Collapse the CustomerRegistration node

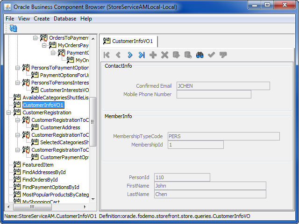tap(8, 112)
